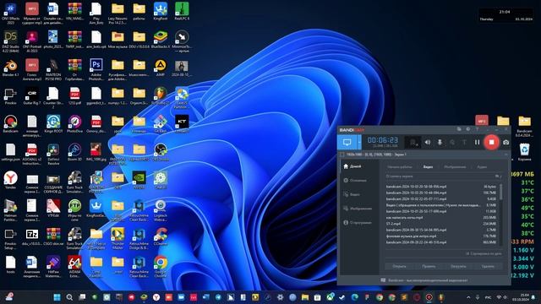Screen dimensions: 541x304
Task: Open DAZ Studio desktop shortcut
Action: (x=11, y=41)
